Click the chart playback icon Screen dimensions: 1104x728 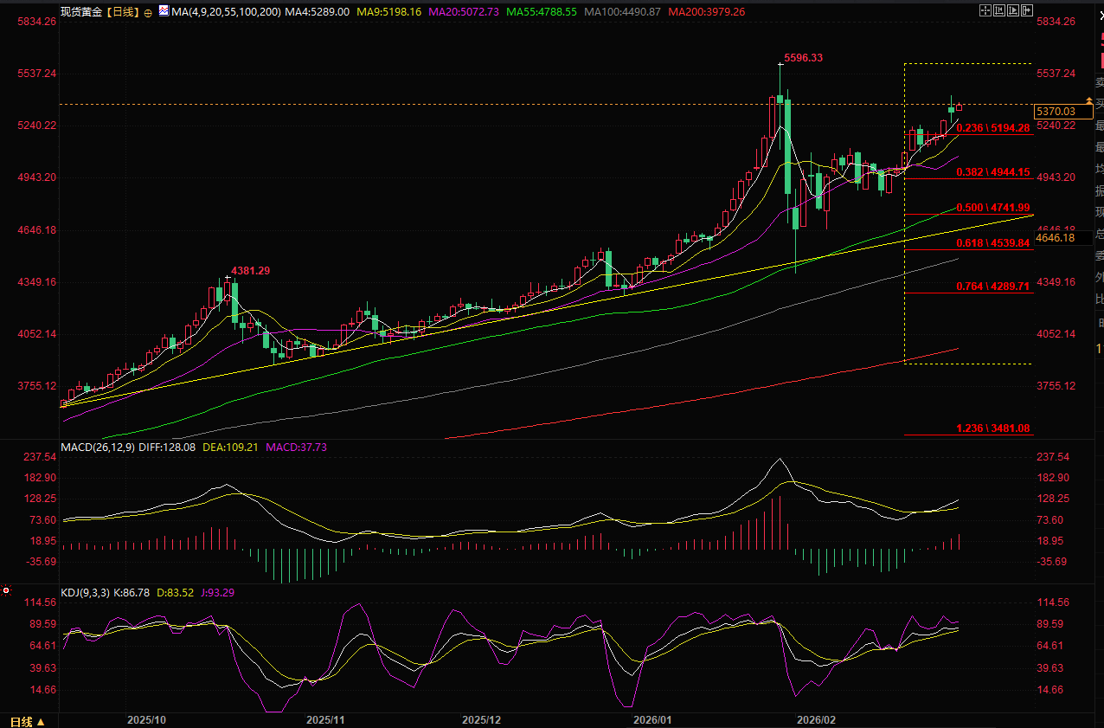click(1013, 10)
